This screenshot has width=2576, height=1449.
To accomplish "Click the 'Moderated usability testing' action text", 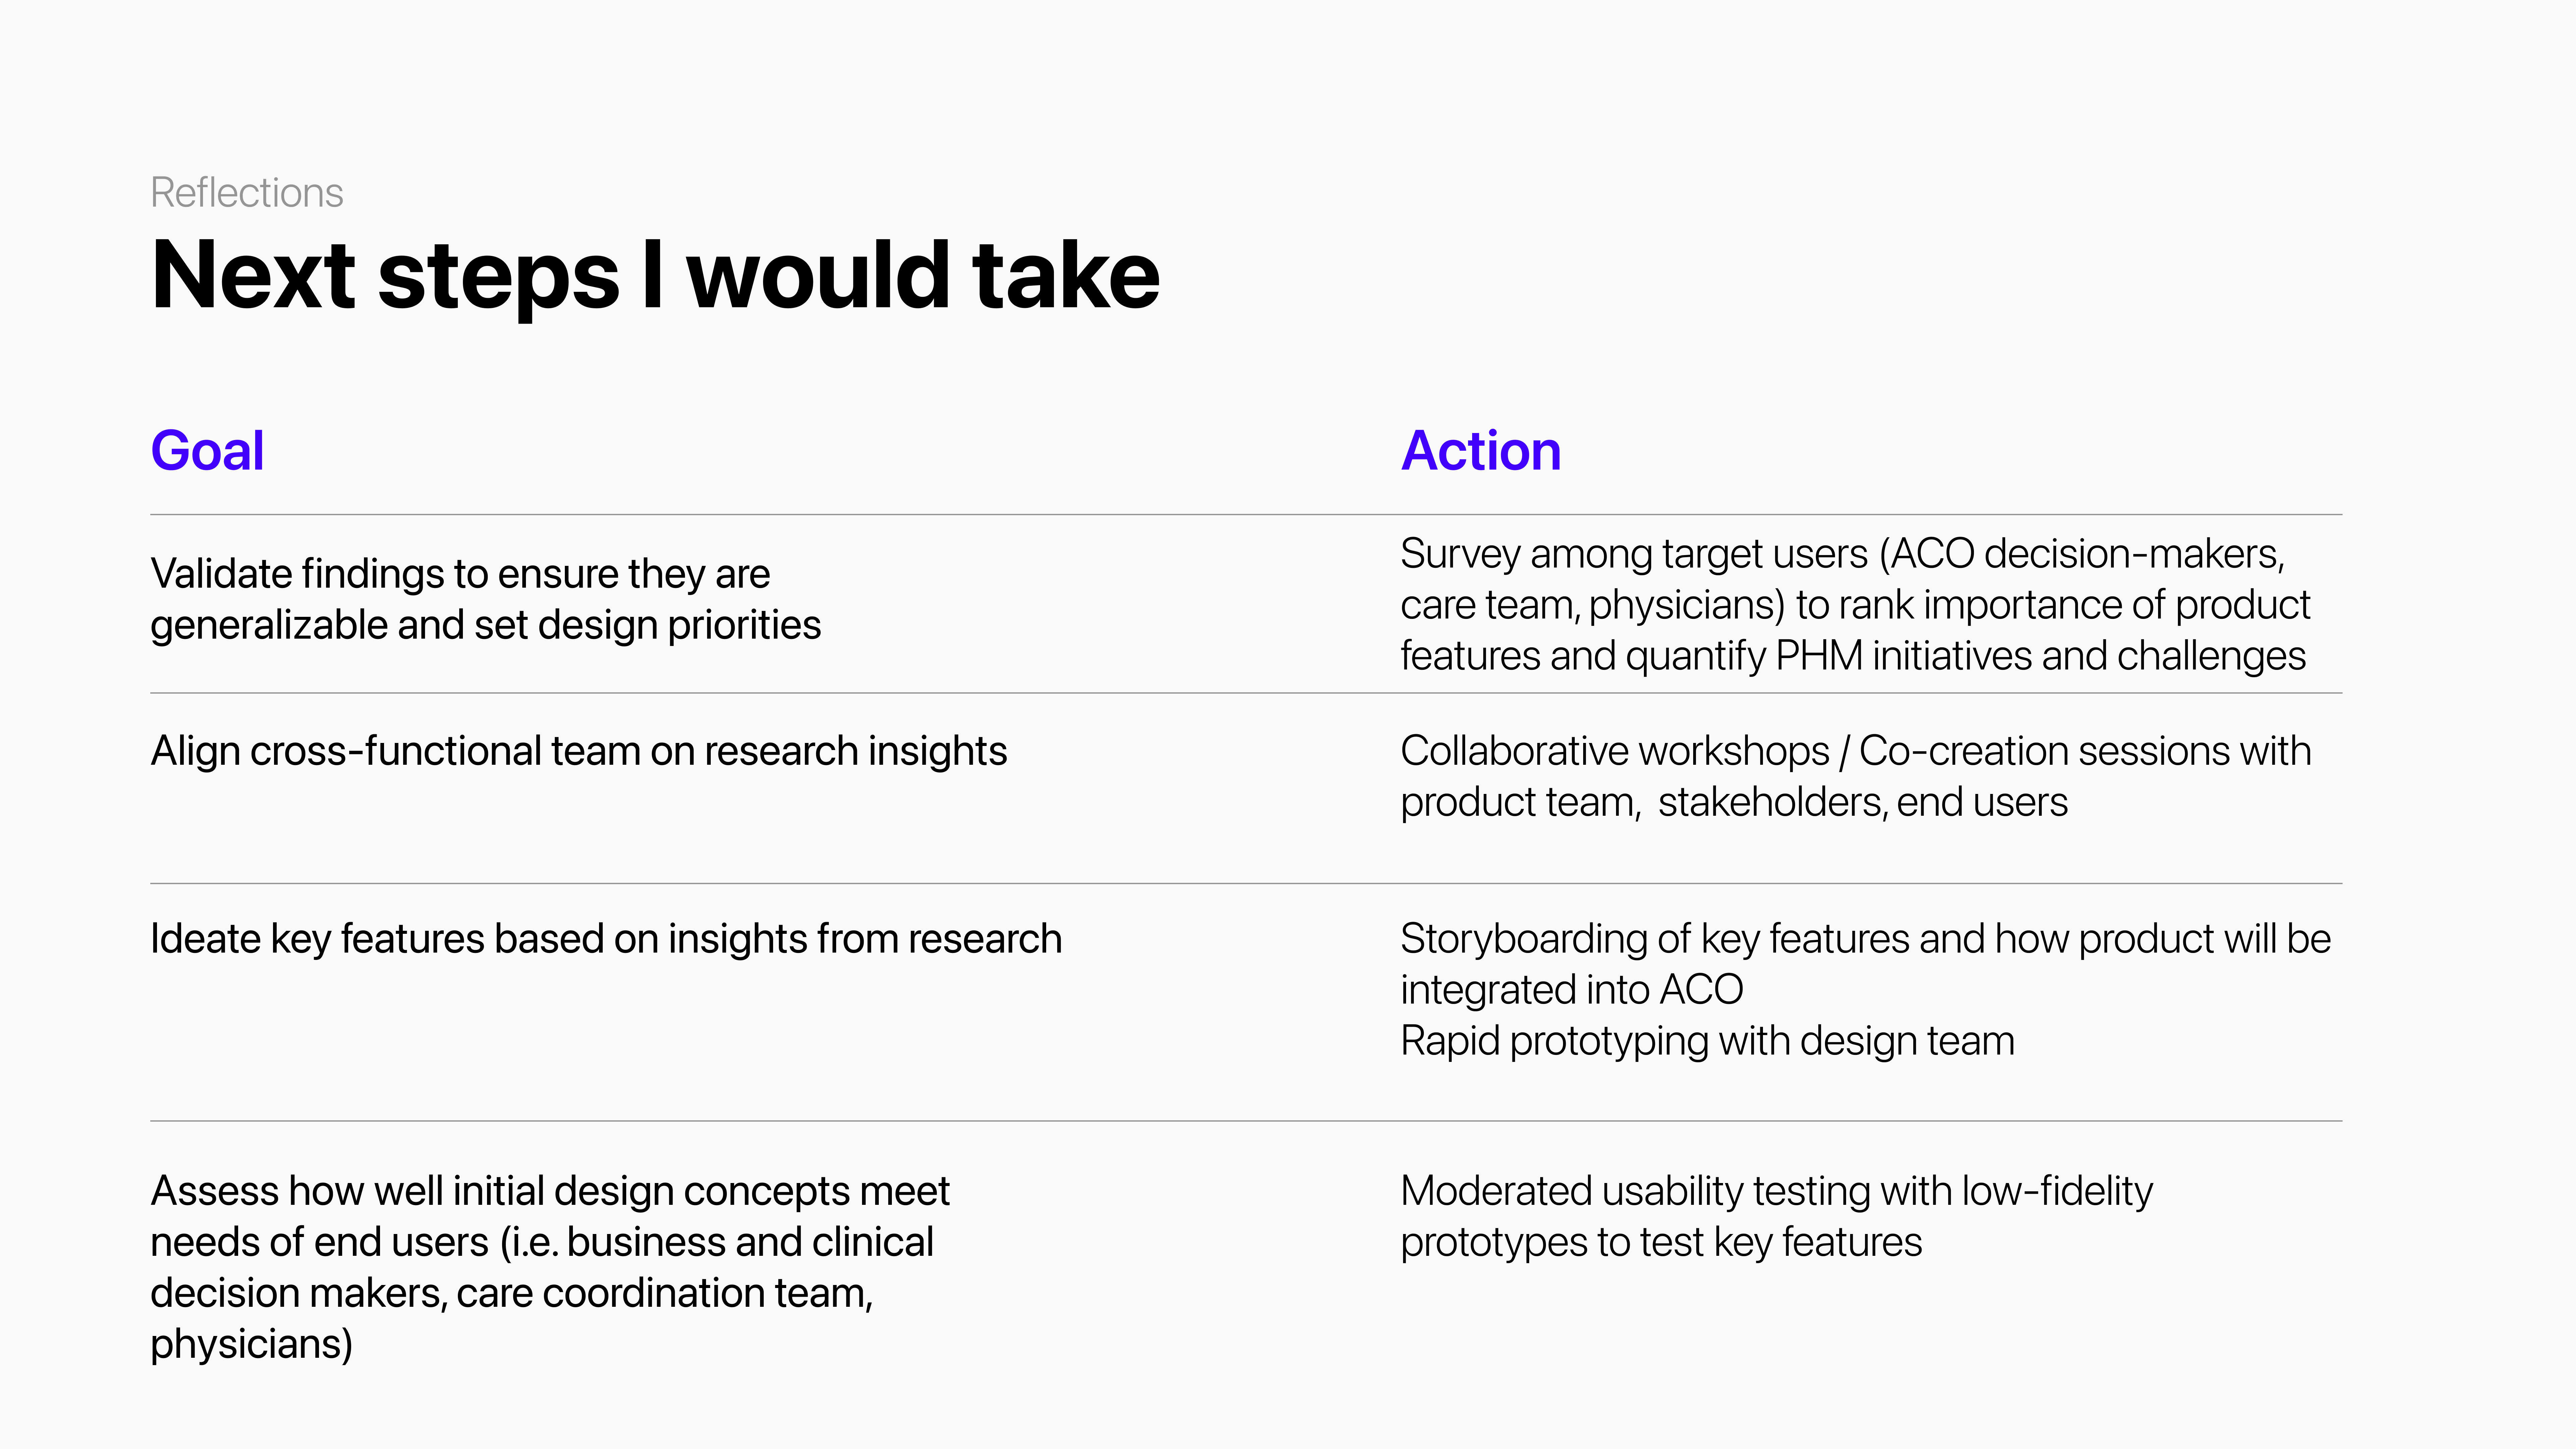I will tap(1776, 1216).
